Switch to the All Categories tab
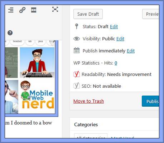Screen dimensions: 164x143 (x=91, y=136)
